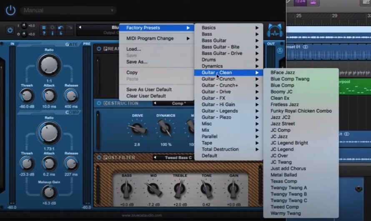Click the output gain knob labeled O
371x221 pixels.
tap(24, 34)
